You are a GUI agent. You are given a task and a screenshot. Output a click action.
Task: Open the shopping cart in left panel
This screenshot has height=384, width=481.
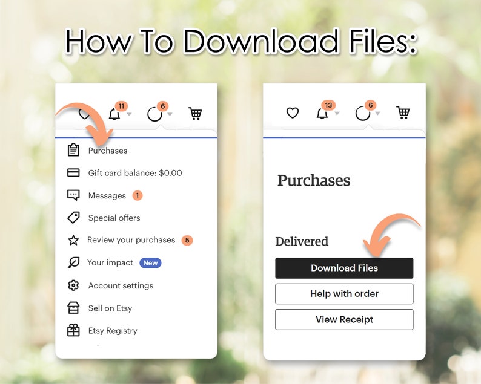(196, 113)
